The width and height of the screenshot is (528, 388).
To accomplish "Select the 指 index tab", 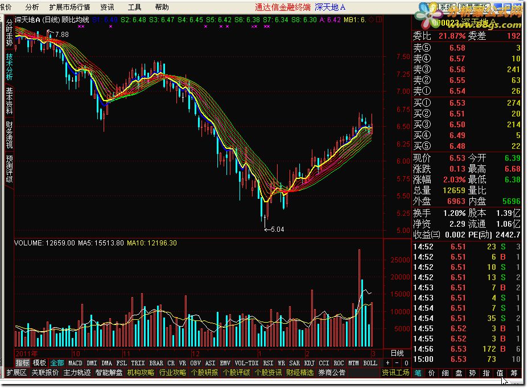I will 486,373.
